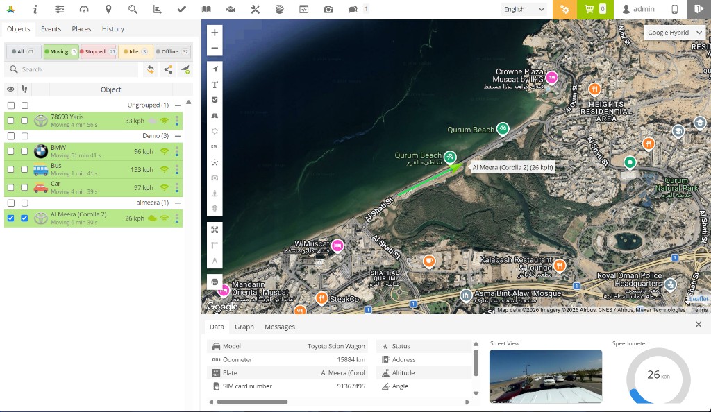Switch to the Messages tab
Image resolution: width=711 pixels, height=412 pixels.
[x=280, y=327]
